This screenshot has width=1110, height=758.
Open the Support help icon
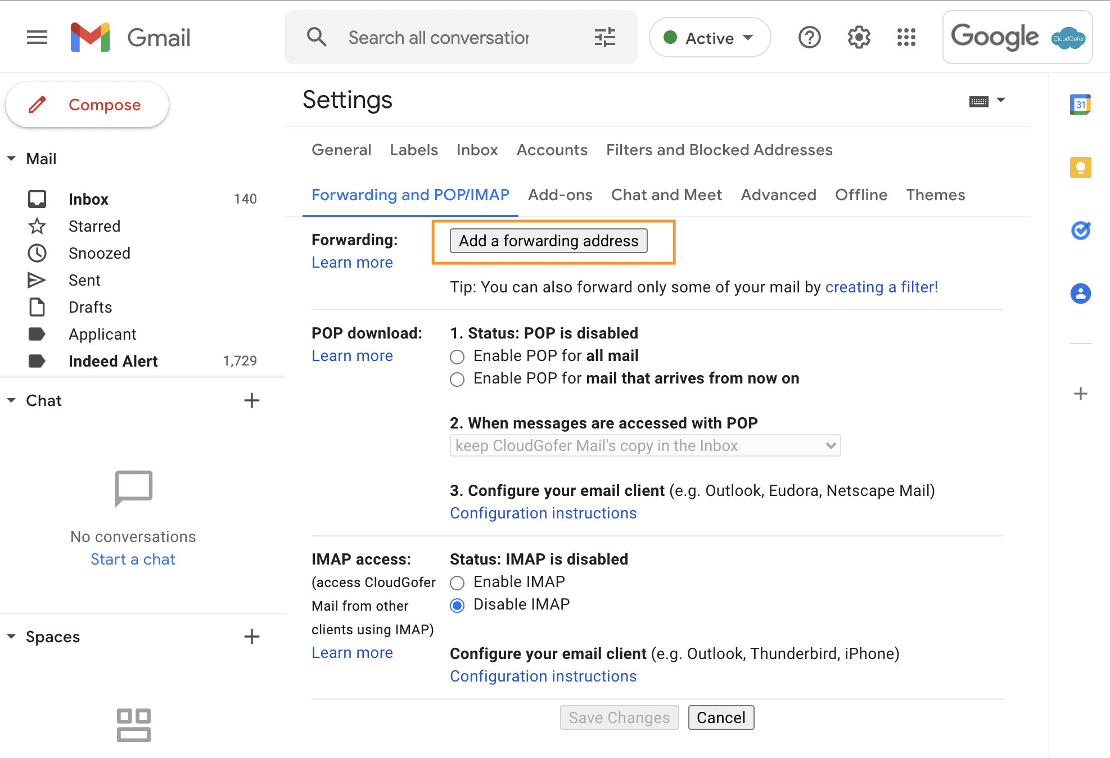tap(810, 38)
